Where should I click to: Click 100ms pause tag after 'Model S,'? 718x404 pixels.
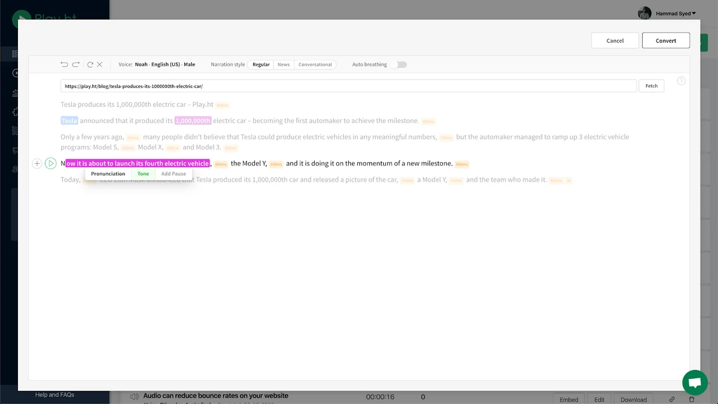pos(128,148)
